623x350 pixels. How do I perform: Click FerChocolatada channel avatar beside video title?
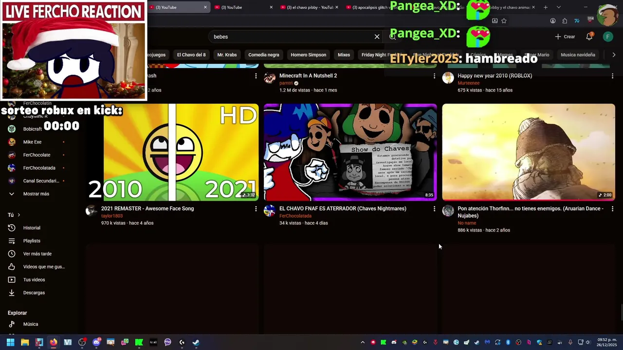click(x=270, y=210)
